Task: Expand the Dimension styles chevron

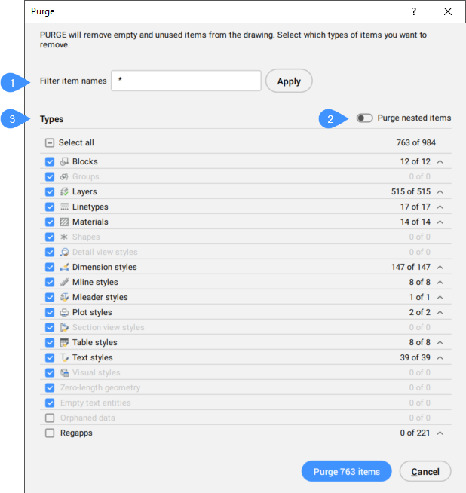Action: (x=440, y=267)
